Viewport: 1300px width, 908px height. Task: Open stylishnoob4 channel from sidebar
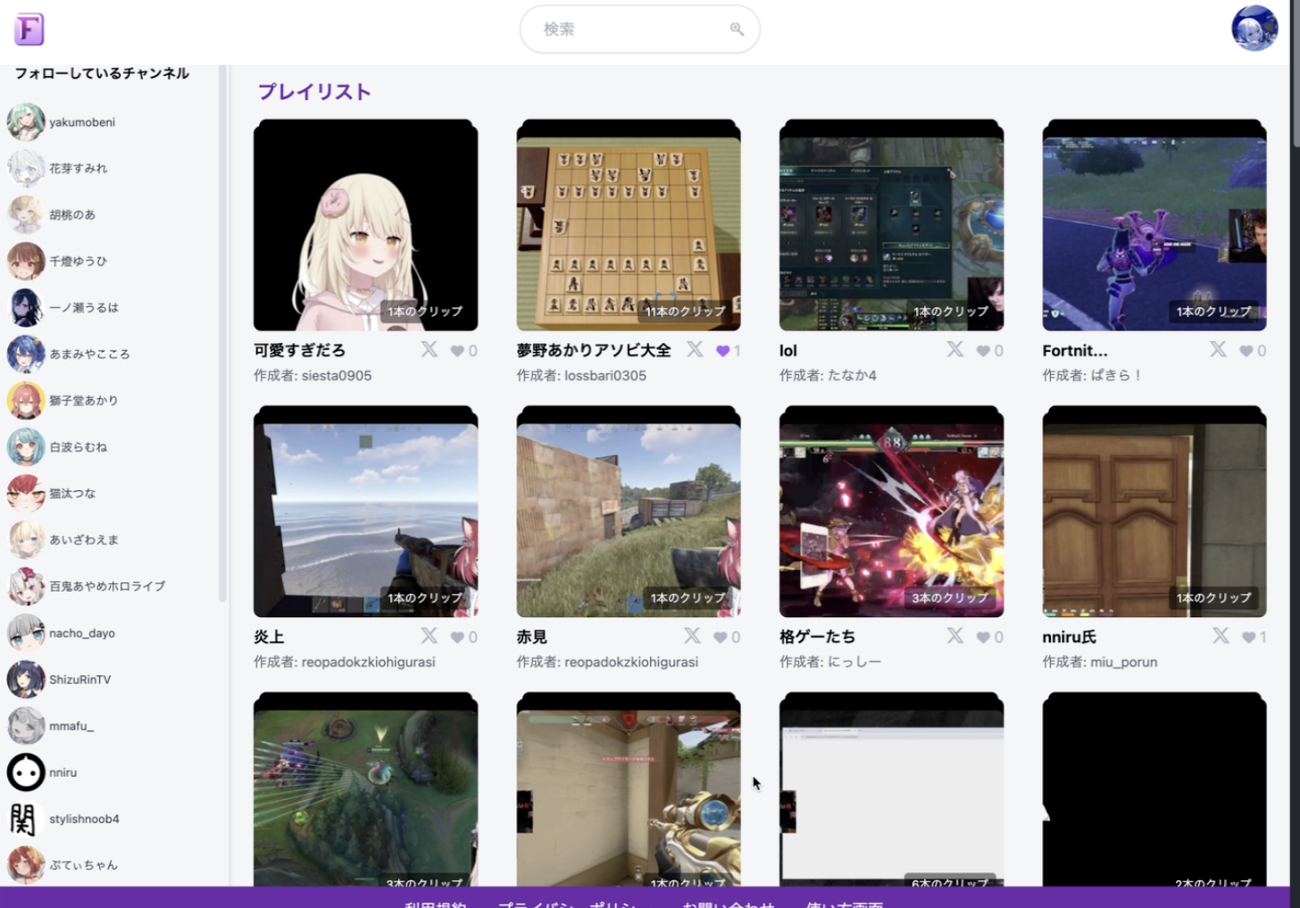[84, 819]
